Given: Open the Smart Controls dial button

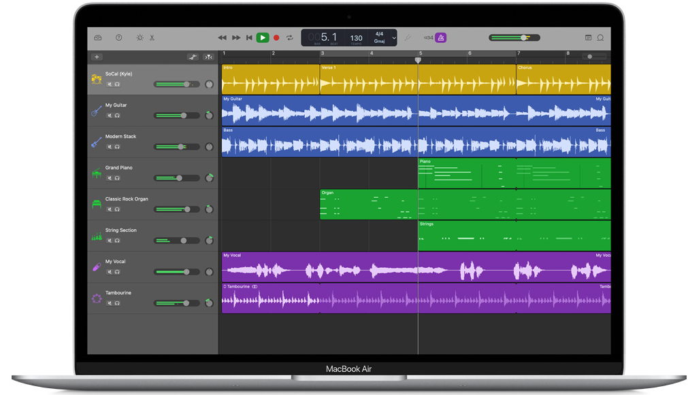Looking at the screenshot, I should (140, 37).
